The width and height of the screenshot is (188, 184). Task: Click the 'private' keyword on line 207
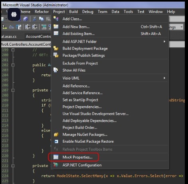coord(40,90)
